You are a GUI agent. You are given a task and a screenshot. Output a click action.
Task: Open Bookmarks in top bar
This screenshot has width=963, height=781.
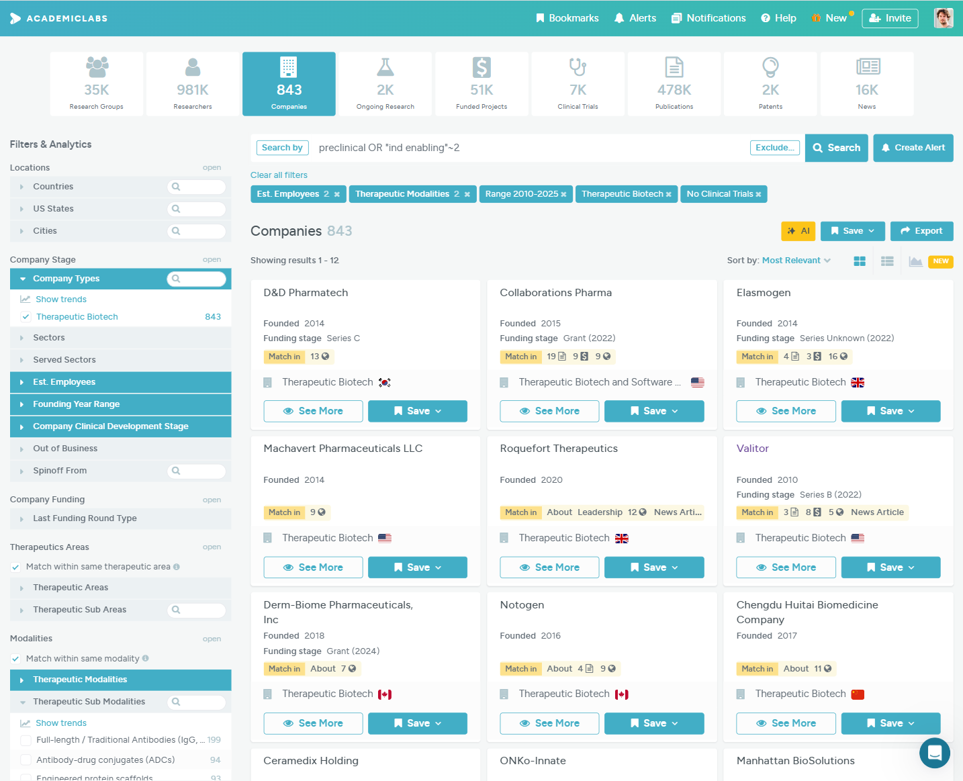pyautogui.click(x=567, y=18)
